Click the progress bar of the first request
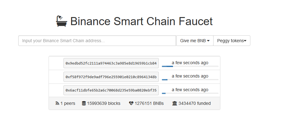This screenshot has height=116, width=281. point(190,66)
